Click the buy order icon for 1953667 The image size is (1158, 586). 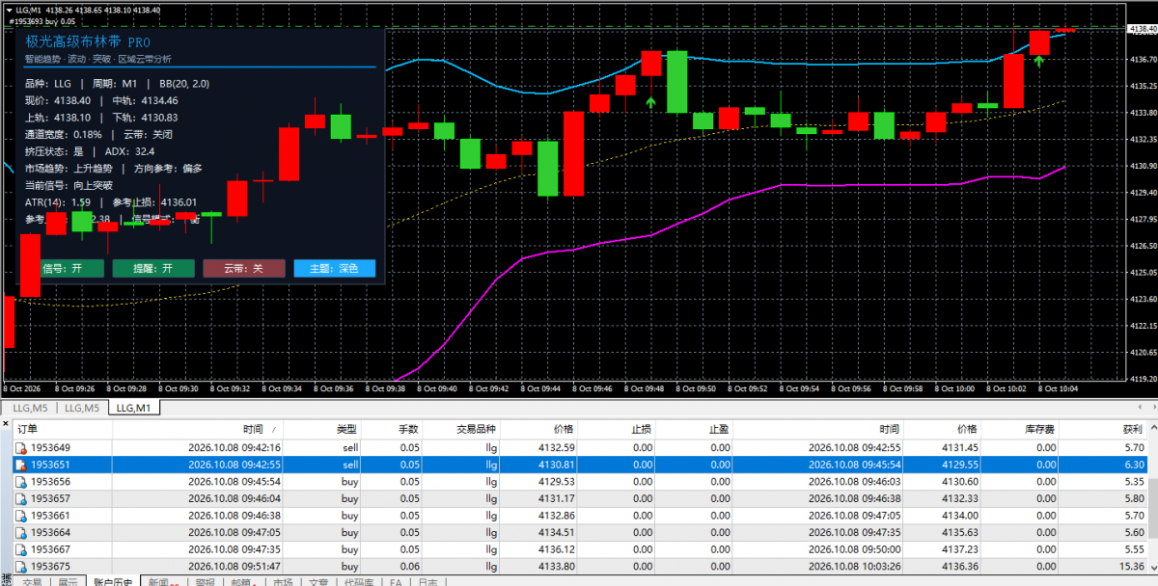(x=19, y=549)
